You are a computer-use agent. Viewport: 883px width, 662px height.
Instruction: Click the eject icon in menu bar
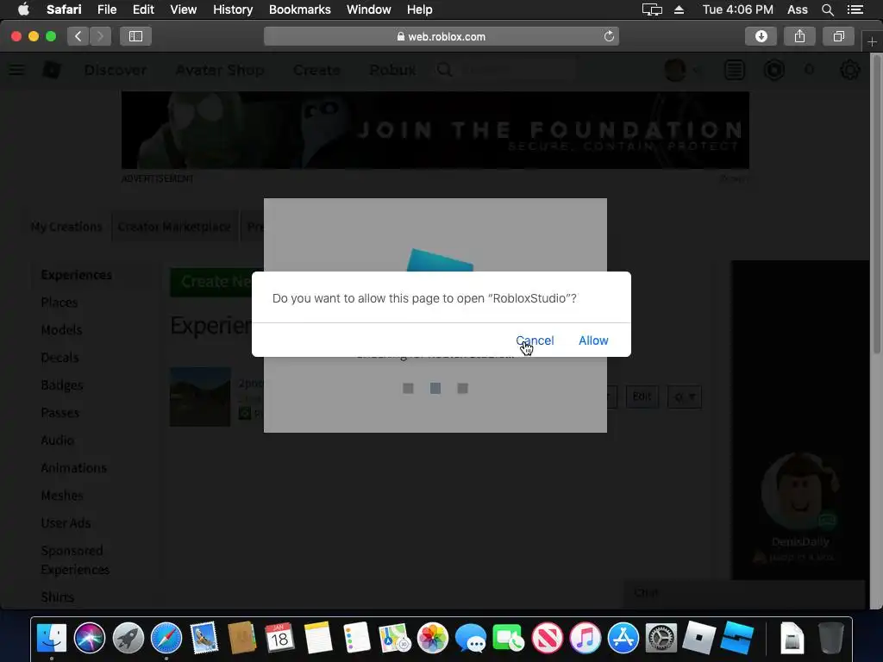[x=679, y=9]
